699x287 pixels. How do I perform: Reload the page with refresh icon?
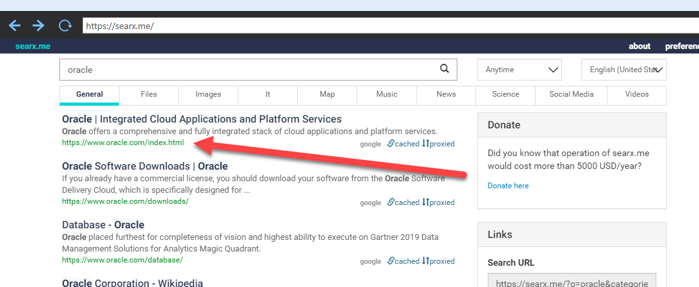pyautogui.click(x=65, y=25)
